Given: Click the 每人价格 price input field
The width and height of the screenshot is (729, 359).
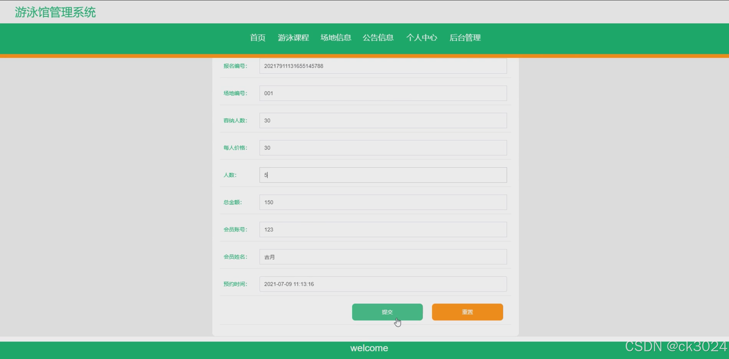Looking at the screenshot, I should coord(382,148).
